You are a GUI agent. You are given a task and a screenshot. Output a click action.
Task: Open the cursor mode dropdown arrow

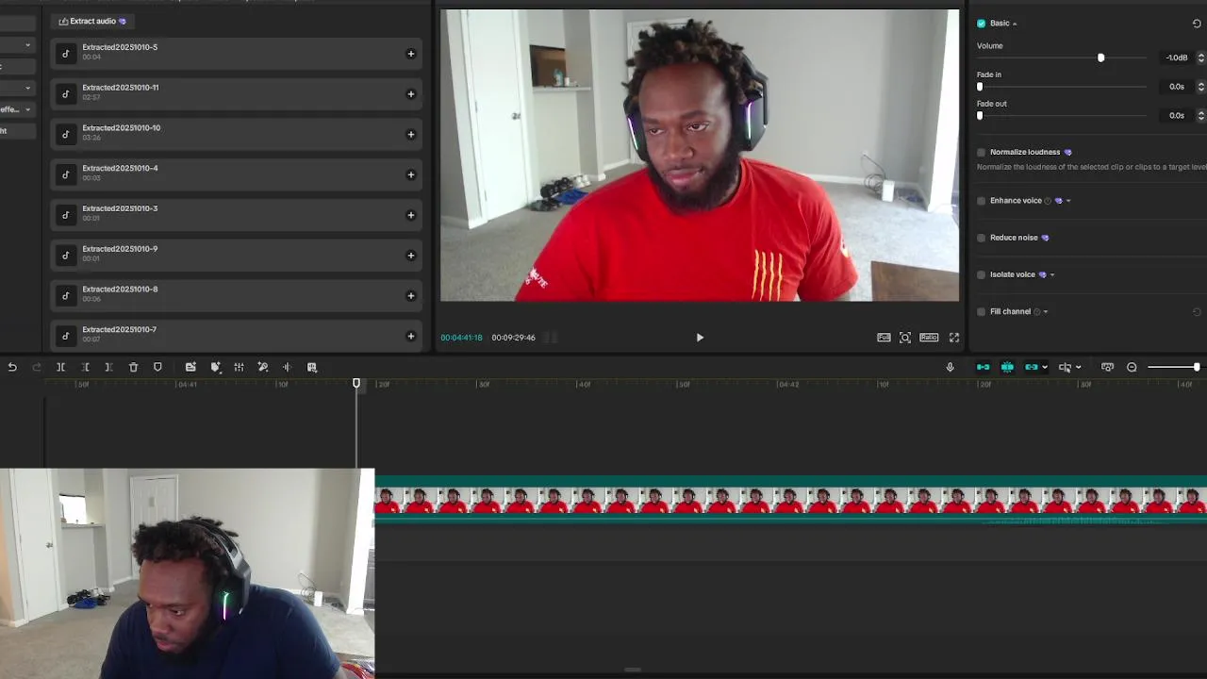pos(1078,368)
